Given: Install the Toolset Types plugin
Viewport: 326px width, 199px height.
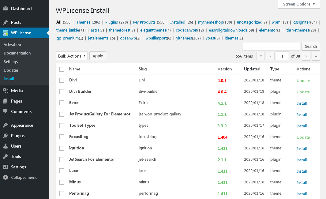Looking at the screenshot, I should [x=302, y=126].
